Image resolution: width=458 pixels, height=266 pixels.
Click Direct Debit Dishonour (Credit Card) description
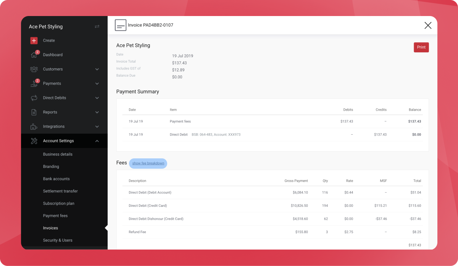[156, 219]
